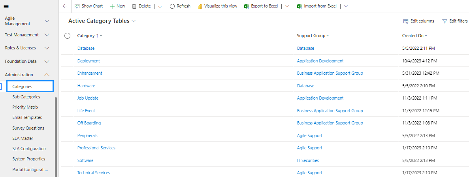Viewport: 469px width, 177px height.
Task: Expand the Foundation Data section
Action: click(47, 62)
